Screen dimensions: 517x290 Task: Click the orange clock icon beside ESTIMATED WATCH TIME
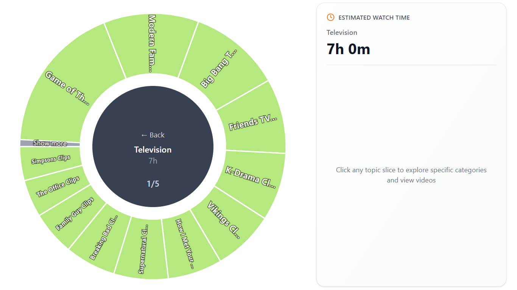[x=331, y=17]
